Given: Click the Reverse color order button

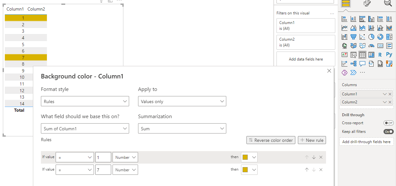Looking at the screenshot, I should click(x=271, y=140).
